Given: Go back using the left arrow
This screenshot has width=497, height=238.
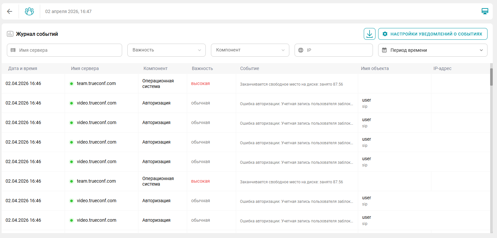Looking at the screenshot, I should (10, 11).
